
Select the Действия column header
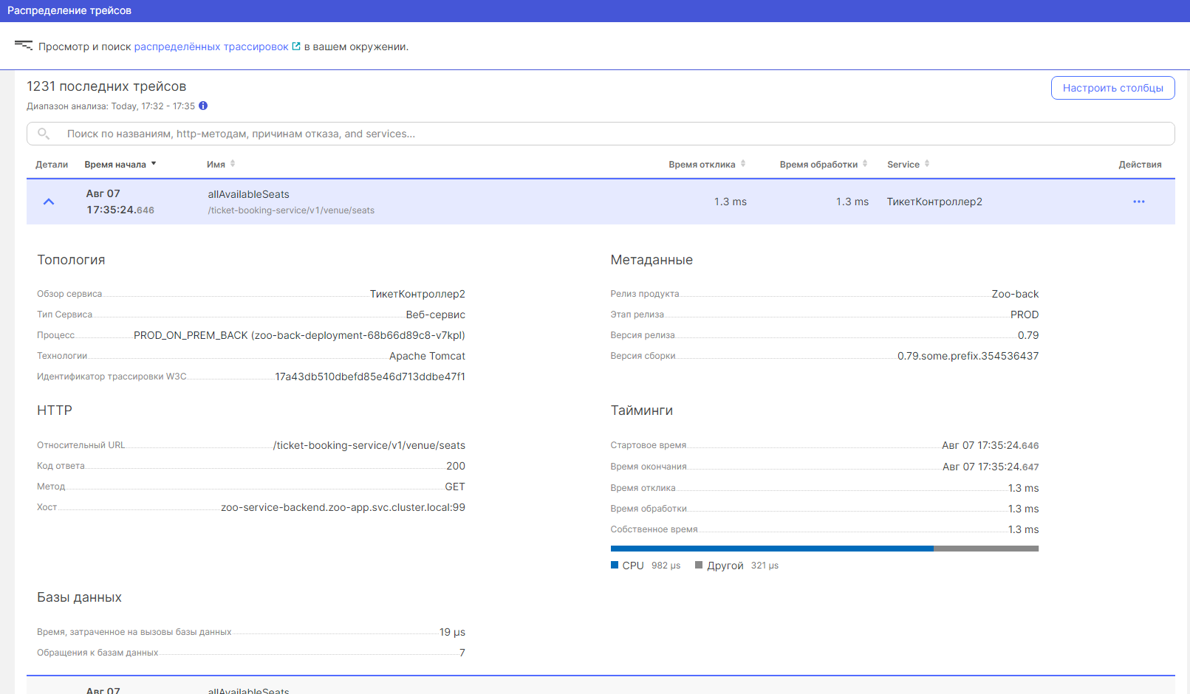[1139, 165]
